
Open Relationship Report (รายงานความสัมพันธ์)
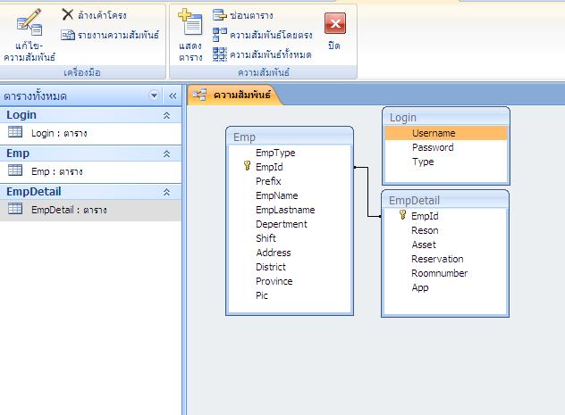point(110,35)
